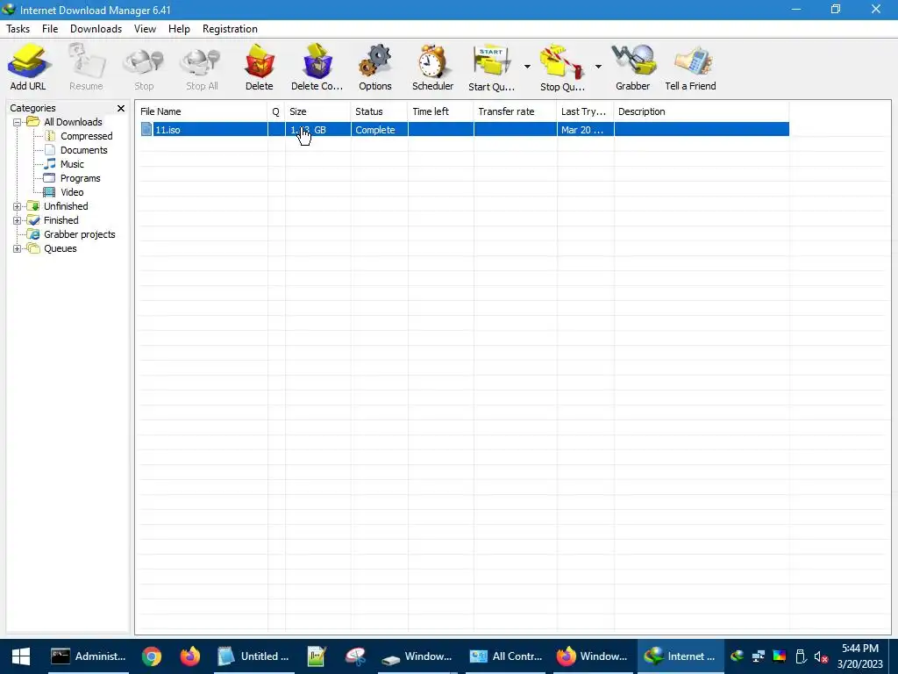Open the pinned Firefox icon beside Chrome
898x674 pixels.
(x=190, y=656)
